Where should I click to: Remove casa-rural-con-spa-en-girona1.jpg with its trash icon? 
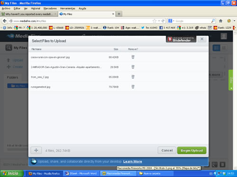tap(133, 57)
